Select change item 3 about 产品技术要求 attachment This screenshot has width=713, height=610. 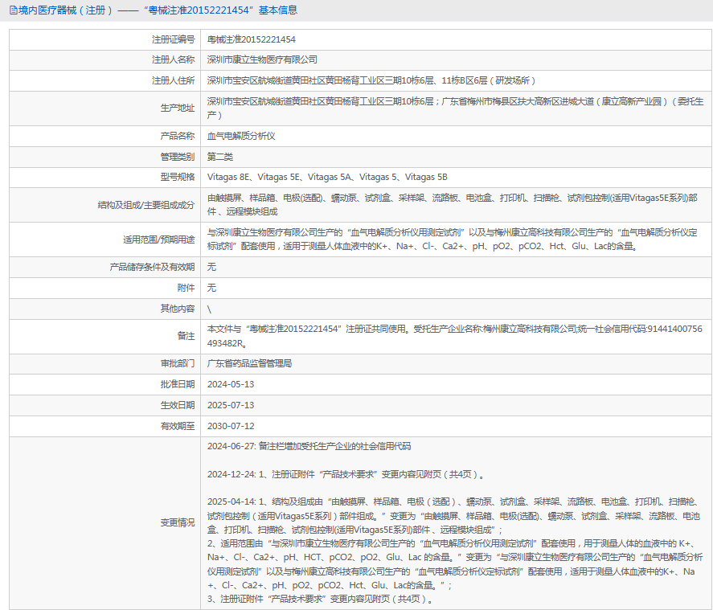(322, 599)
